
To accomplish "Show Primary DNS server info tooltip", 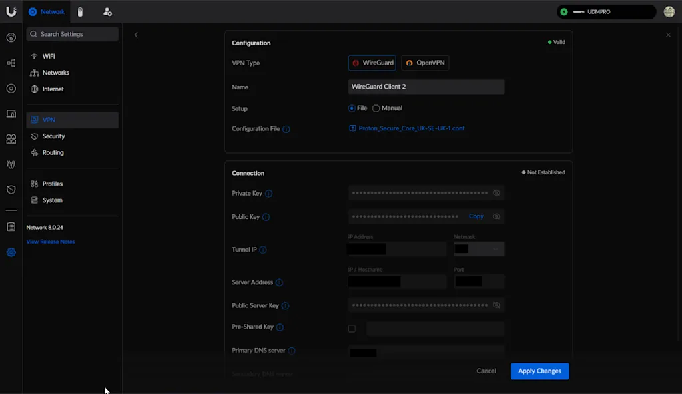I will tap(292, 351).
